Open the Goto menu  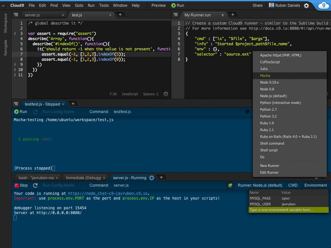[x=79, y=5]
